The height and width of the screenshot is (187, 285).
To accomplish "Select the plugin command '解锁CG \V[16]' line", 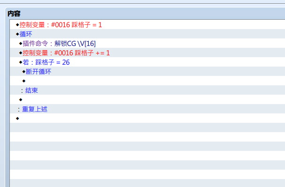I will pyautogui.click(x=147, y=44).
